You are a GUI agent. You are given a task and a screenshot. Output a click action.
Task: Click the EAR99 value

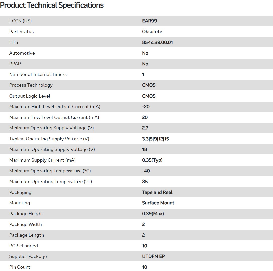(x=149, y=21)
